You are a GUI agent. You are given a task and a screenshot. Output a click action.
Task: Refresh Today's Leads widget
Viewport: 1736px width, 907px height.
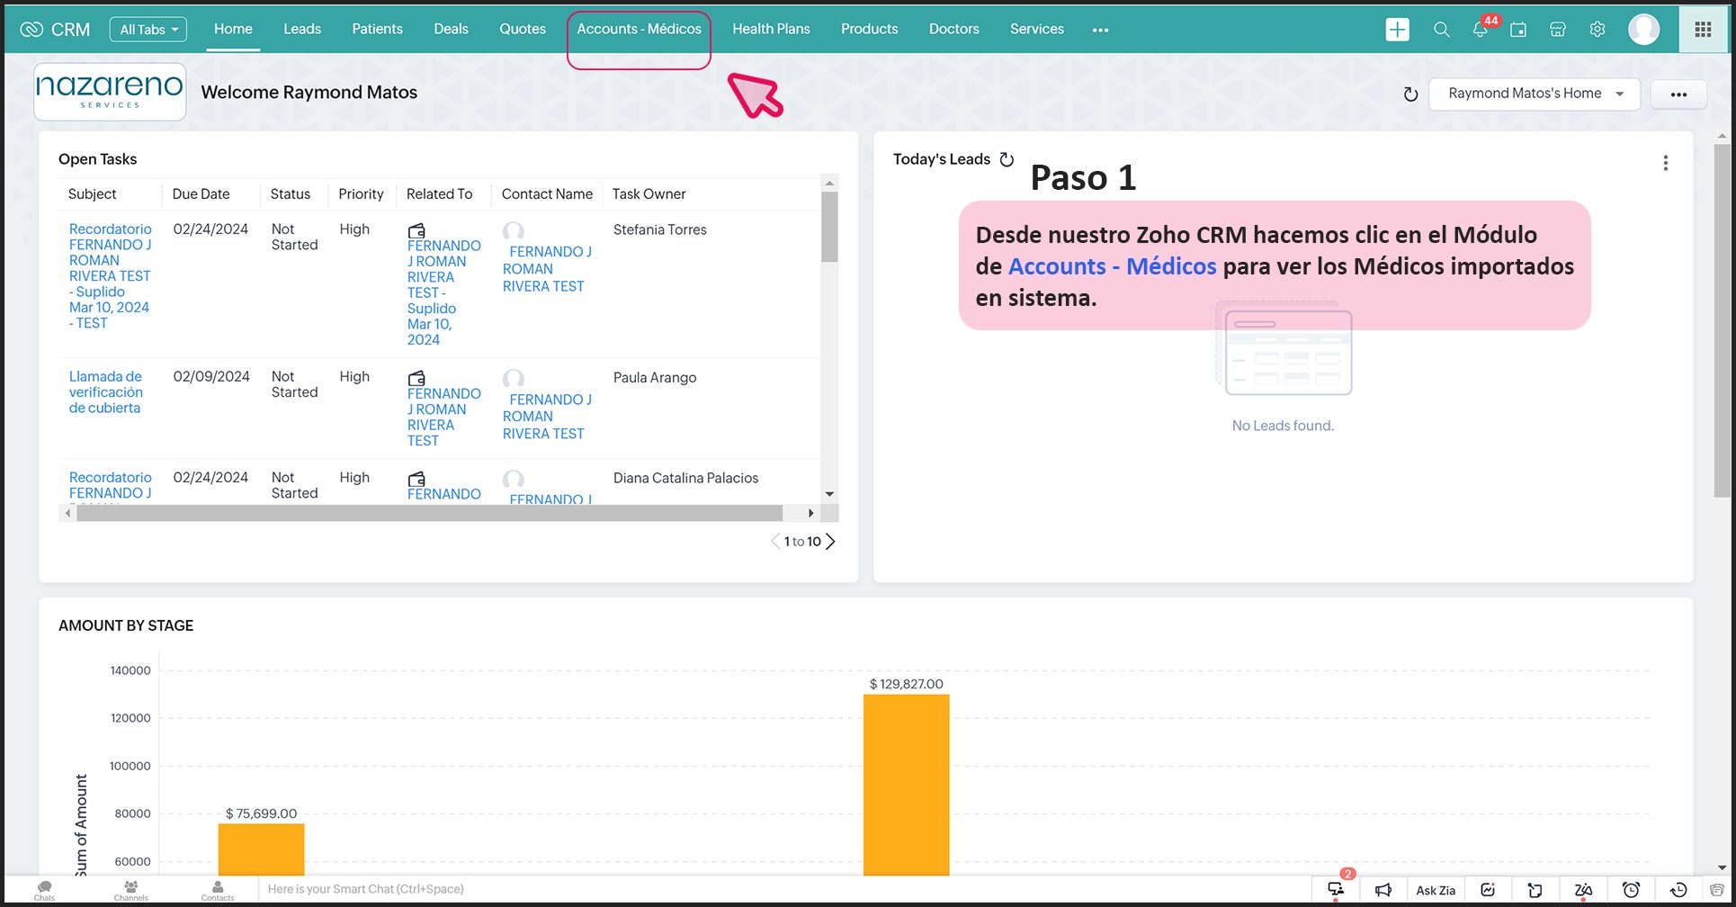1007,160
